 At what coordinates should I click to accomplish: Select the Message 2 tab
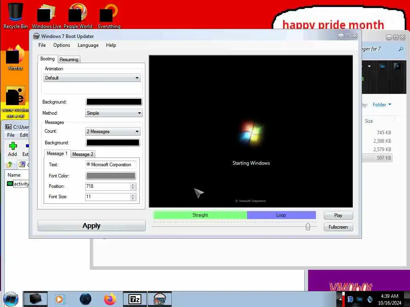pos(83,154)
